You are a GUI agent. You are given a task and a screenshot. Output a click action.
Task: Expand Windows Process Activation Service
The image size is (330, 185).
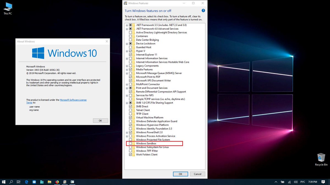click(x=127, y=136)
